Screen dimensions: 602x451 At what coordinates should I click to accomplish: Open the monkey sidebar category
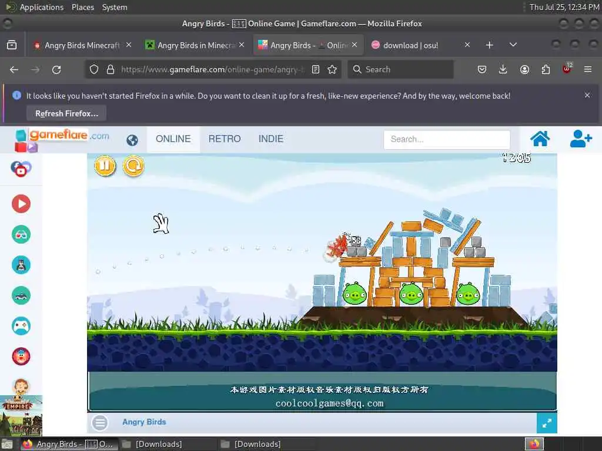(x=21, y=386)
